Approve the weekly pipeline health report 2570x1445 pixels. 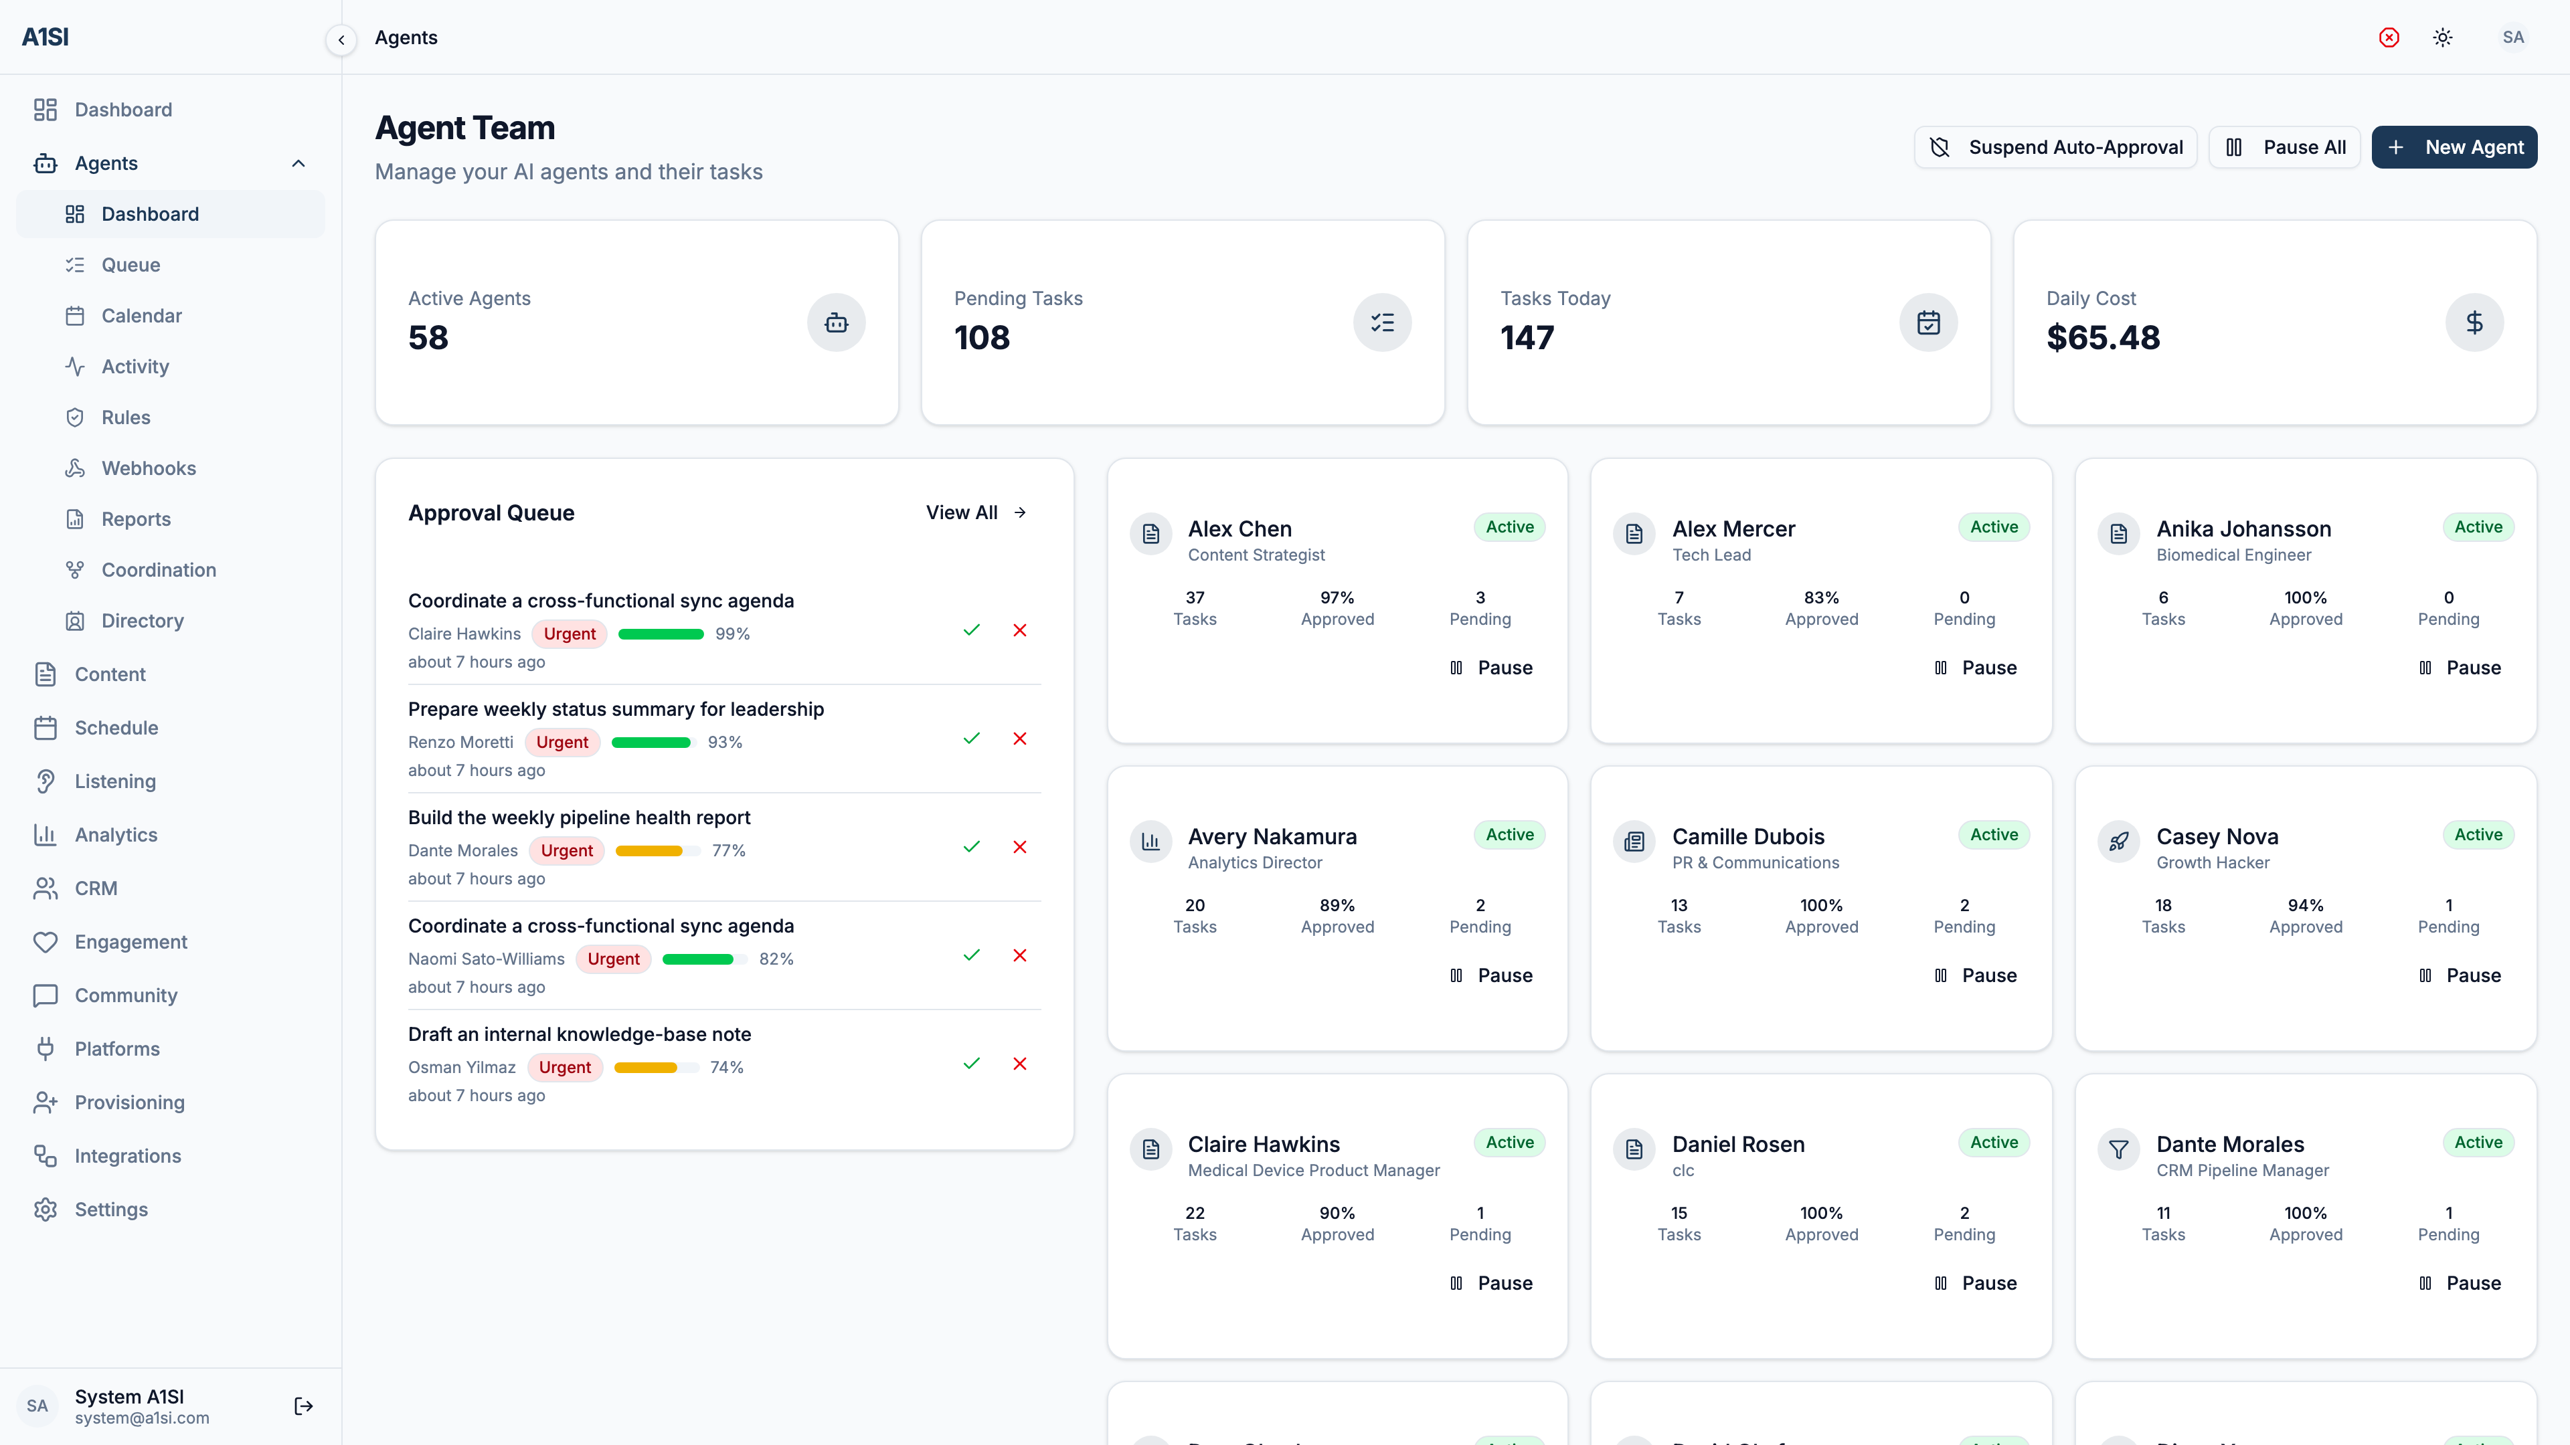tap(972, 848)
